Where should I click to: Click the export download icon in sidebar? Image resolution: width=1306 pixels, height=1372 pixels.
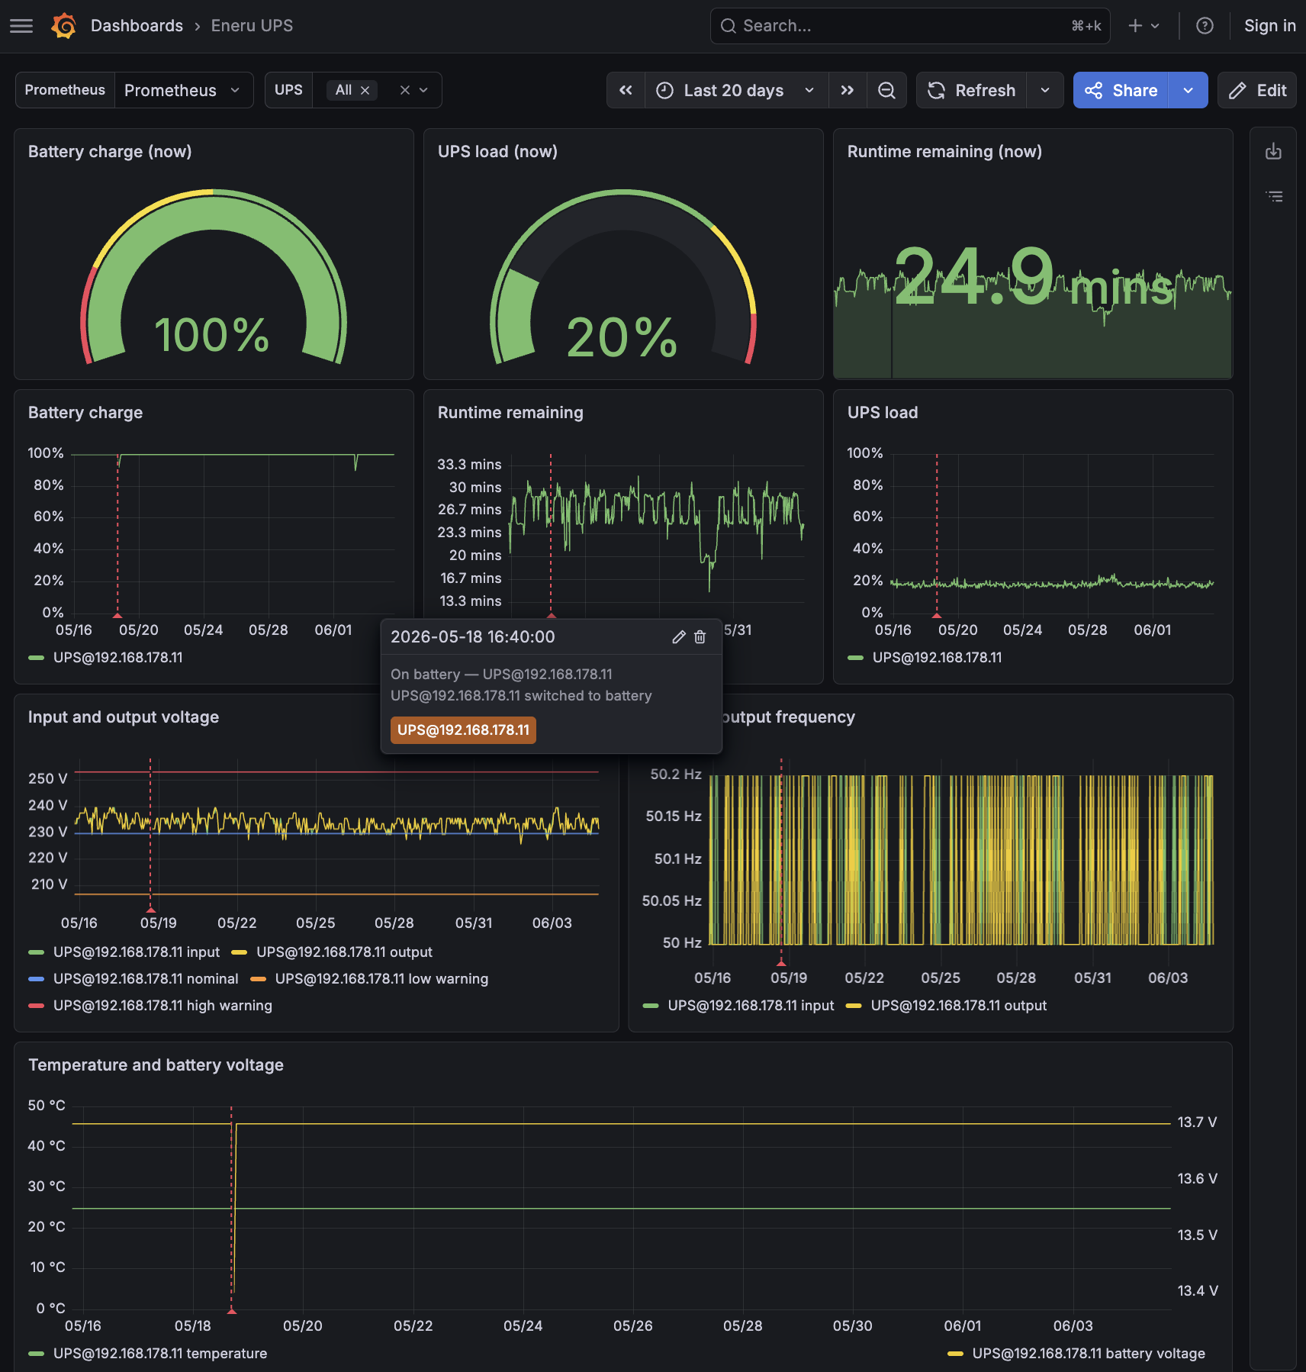[1273, 151]
